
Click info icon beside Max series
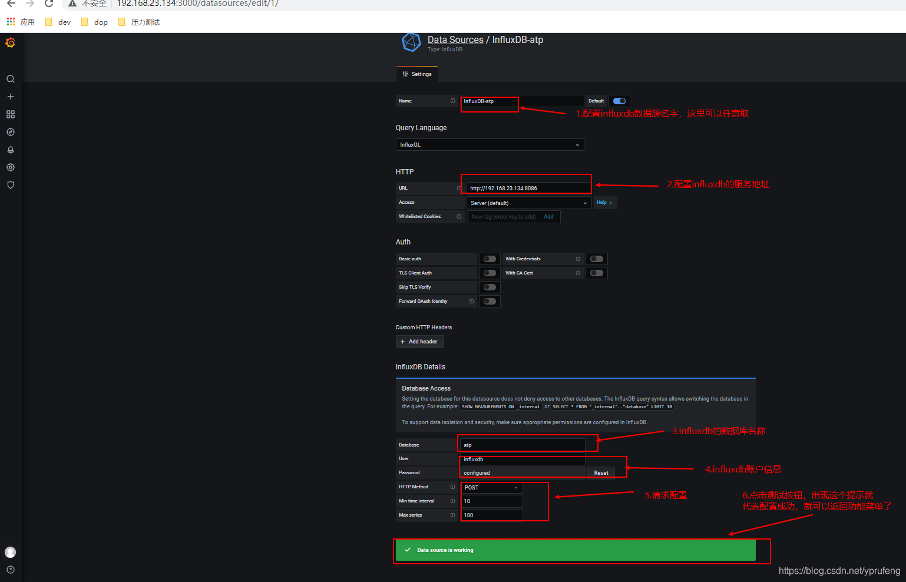(x=452, y=515)
